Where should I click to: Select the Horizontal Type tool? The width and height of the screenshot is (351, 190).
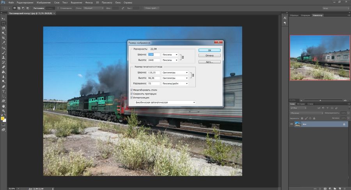click(x=4, y=91)
